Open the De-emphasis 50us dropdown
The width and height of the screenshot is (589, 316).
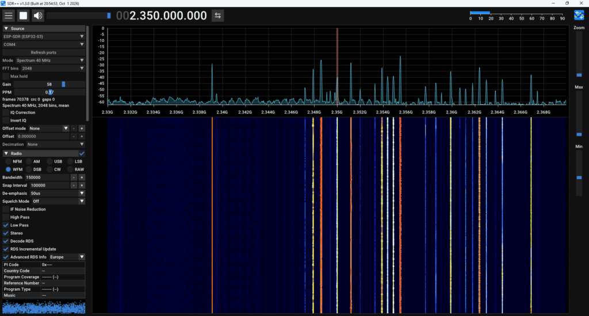[58, 193]
